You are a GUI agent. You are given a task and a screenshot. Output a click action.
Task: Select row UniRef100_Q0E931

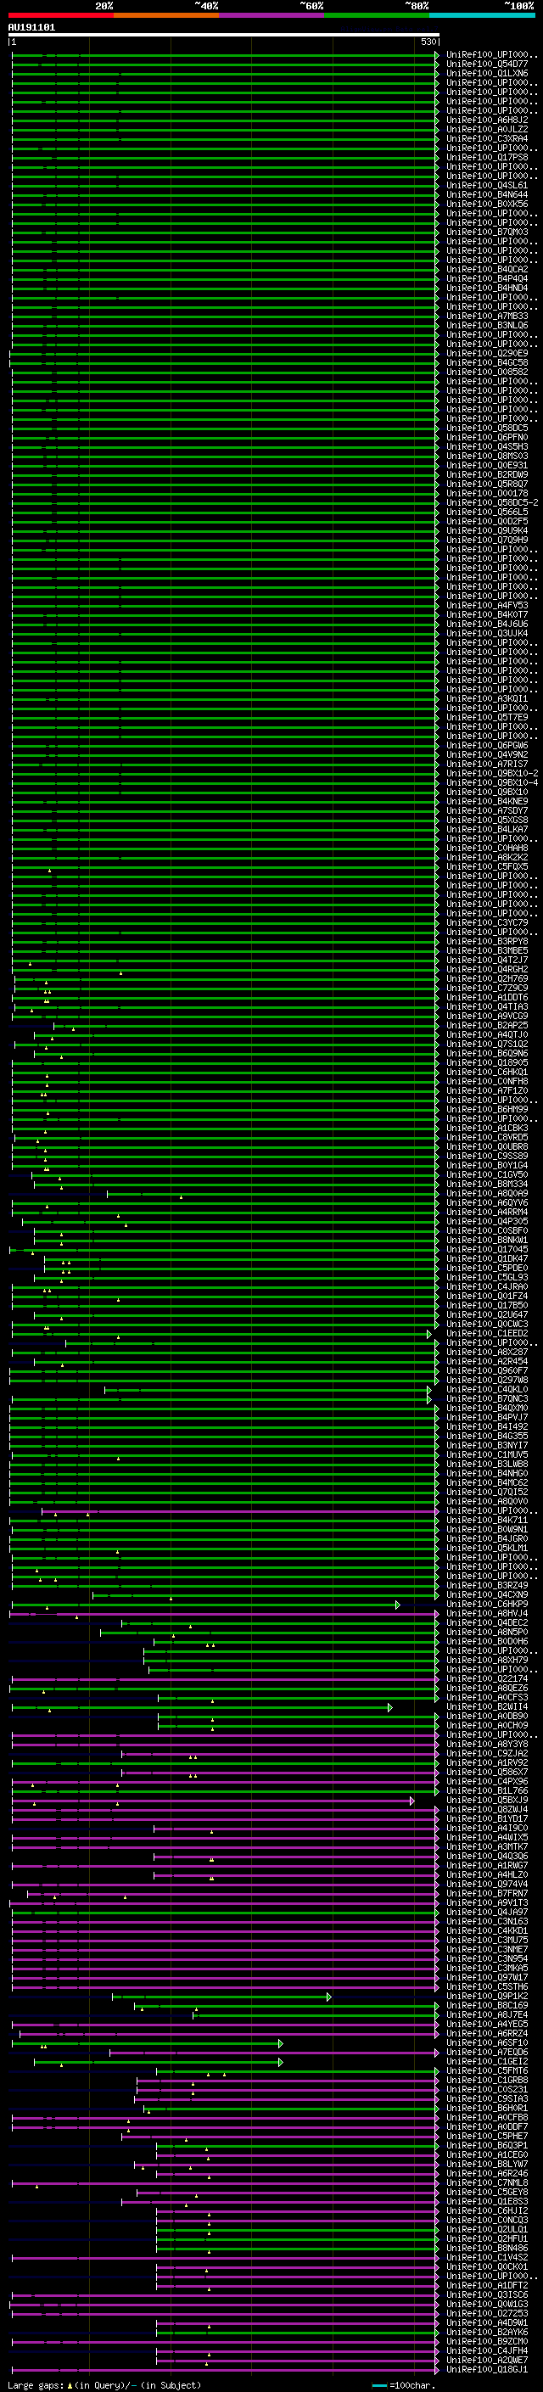(487, 466)
